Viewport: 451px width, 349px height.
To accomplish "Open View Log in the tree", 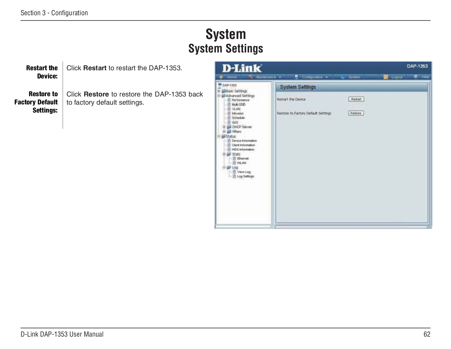I will pyautogui.click(x=244, y=172).
